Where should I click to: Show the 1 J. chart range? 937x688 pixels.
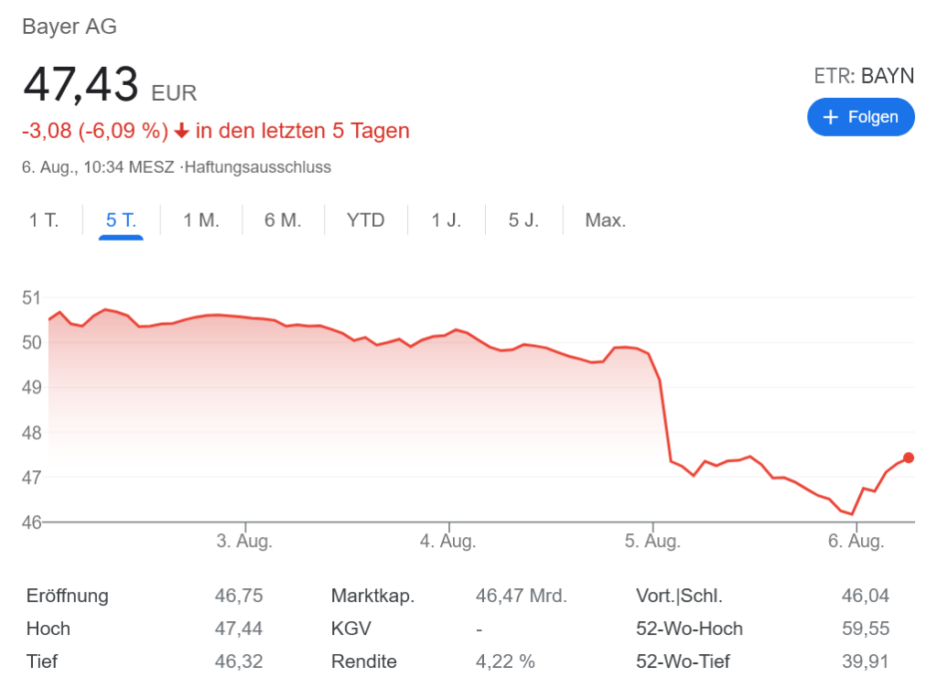[x=447, y=220]
